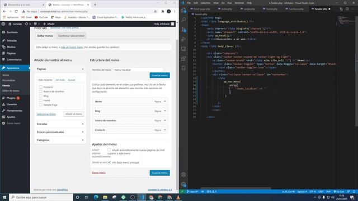Open VLC media player from taskbar
The width and height of the screenshot is (358, 201).
(178, 197)
